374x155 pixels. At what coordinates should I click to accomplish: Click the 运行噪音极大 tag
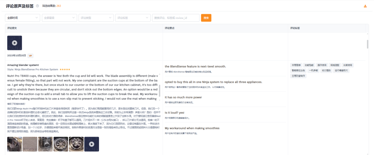click(x=341, y=71)
